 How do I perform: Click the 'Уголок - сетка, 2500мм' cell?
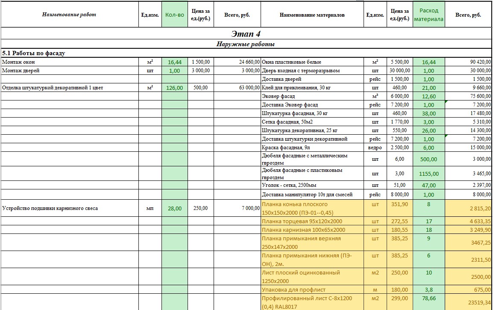[x=312, y=185]
